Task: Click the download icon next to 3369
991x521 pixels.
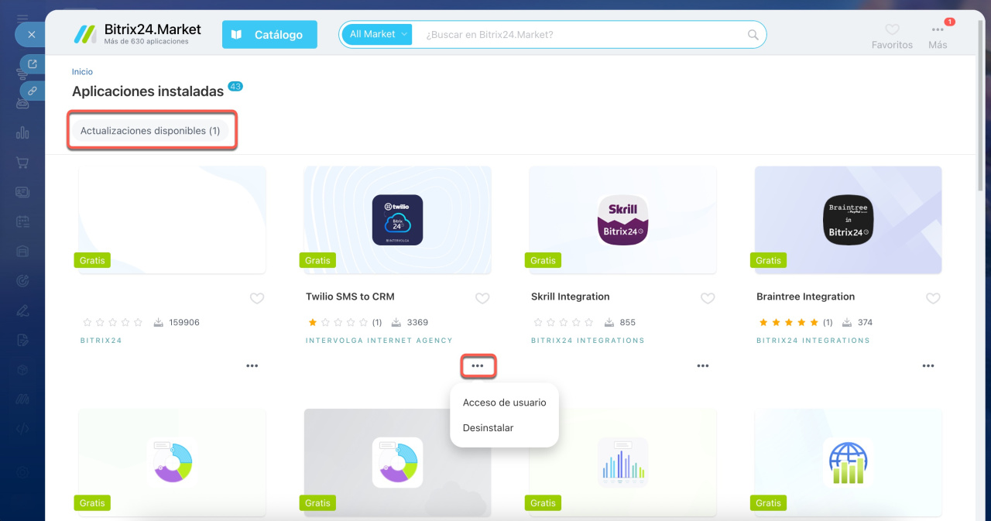Action: [x=397, y=322]
